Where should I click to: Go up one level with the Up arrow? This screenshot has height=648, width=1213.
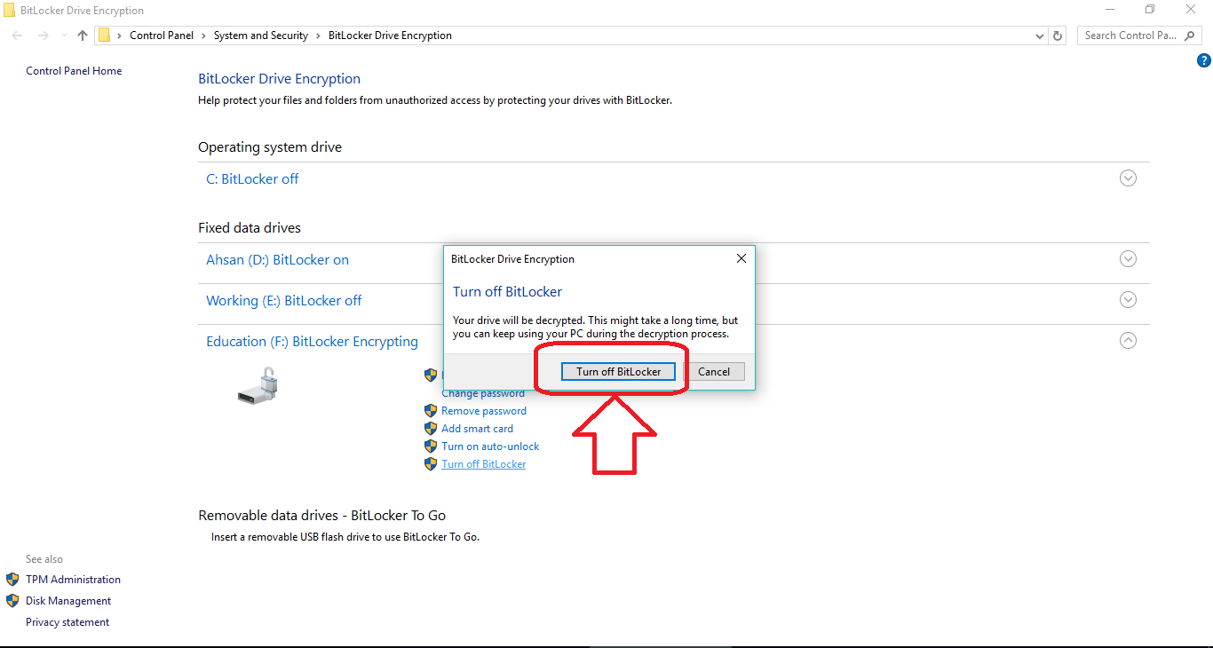83,36
